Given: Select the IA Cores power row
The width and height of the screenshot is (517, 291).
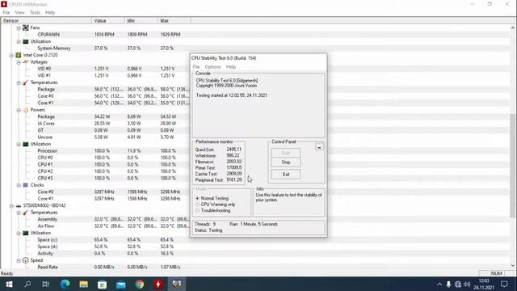Looking at the screenshot, I should [x=255, y=124].
